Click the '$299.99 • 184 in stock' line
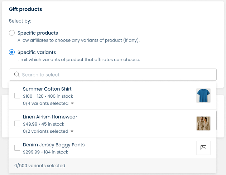Viewport: 226px width, 175px height. click(x=45, y=152)
